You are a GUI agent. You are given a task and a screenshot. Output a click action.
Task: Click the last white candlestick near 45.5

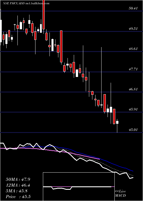coord(117,122)
